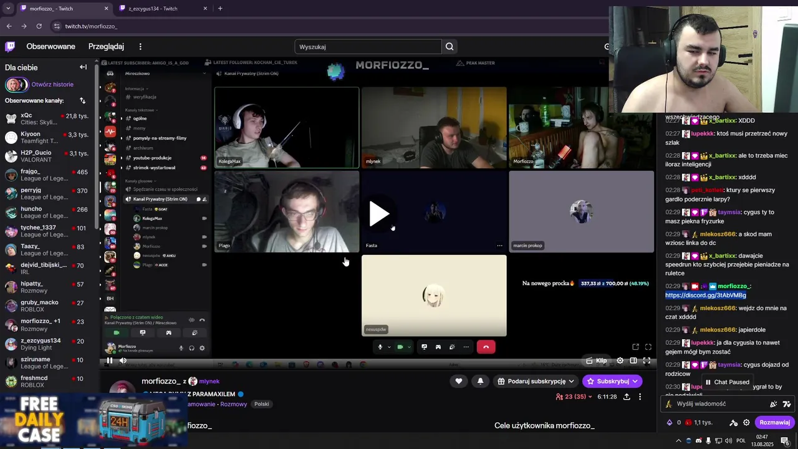The height and width of the screenshot is (449, 798).
Task: Create a clip with Klip button
Action: coord(596,360)
